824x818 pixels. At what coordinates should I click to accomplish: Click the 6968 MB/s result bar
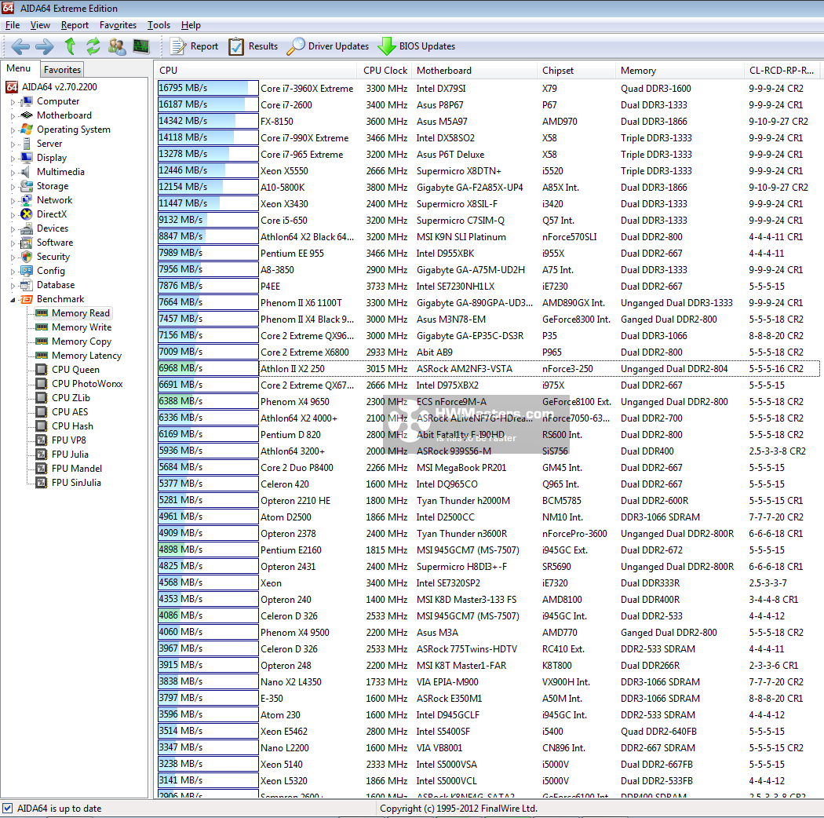208,368
